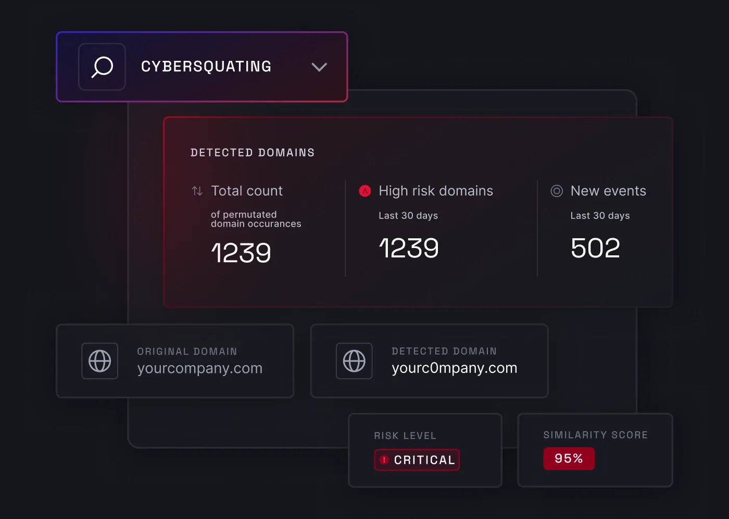Image resolution: width=729 pixels, height=519 pixels.
Task: Expand the CYBERSQUATING dropdown chevron
Action: (x=319, y=67)
